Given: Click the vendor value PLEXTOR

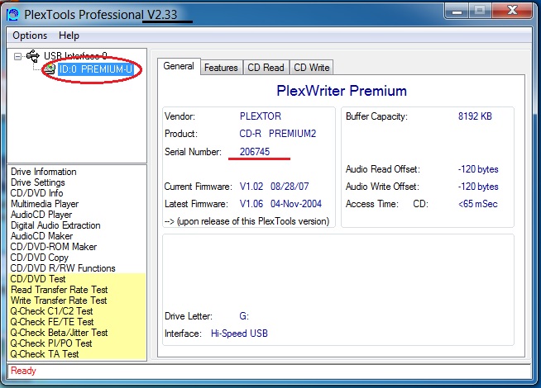Looking at the screenshot, I should pos(261,116).
